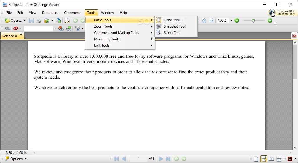298x163 pixels.
Task: Click the zoom slider handle
Action: click(253, 21)
